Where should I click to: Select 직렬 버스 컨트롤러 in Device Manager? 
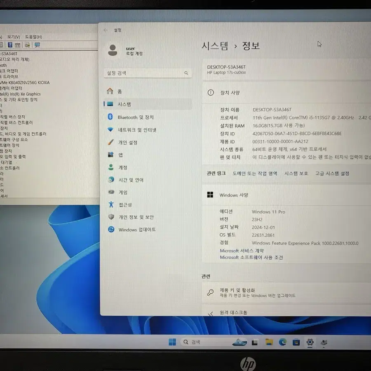[16, 122]
